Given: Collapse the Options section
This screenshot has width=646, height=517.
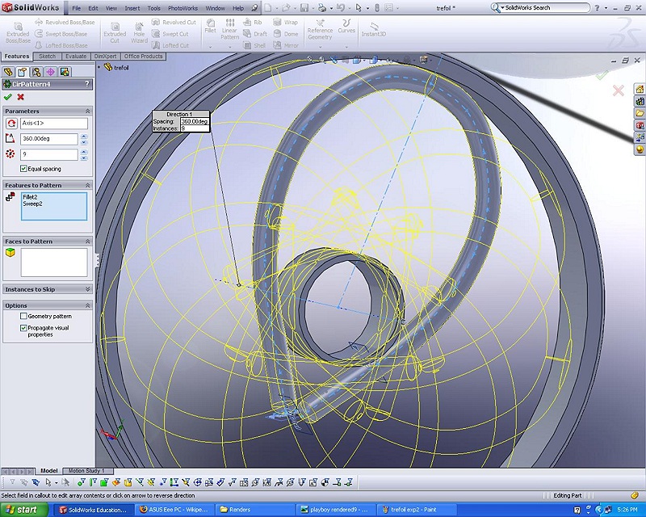Looking at the screenshot, I should point(87,305).
